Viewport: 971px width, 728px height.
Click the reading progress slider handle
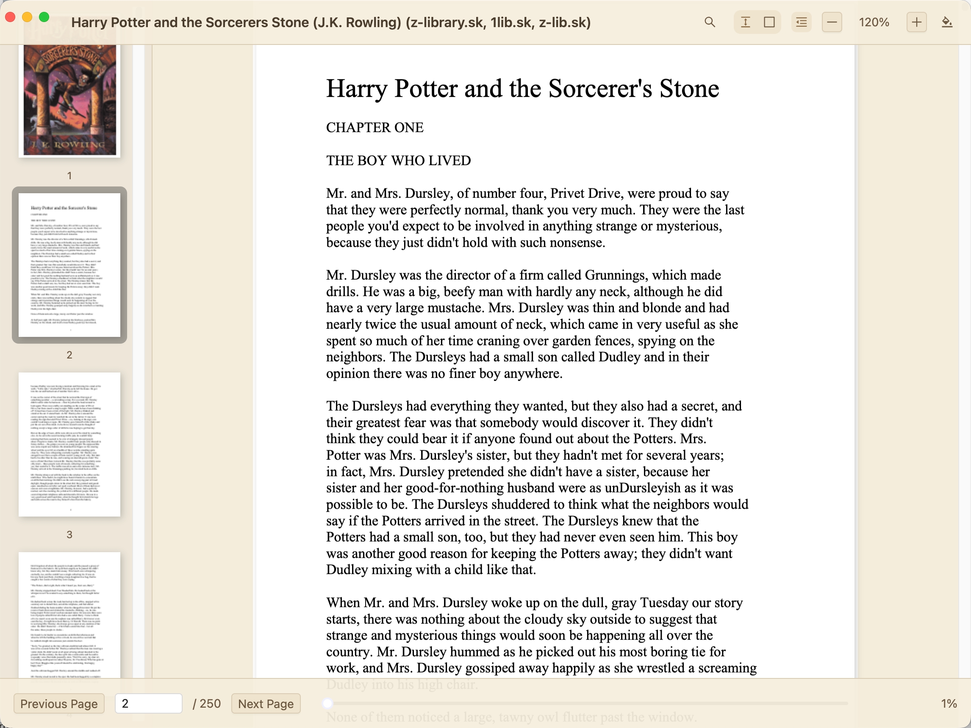tap(328, 703)
